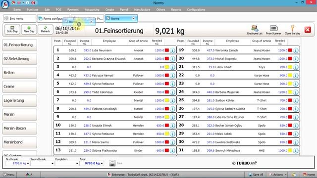Open info icon for Maria Siems row
Screen dimensions: 317x178
pyautogui.click(x=172, y=142)
